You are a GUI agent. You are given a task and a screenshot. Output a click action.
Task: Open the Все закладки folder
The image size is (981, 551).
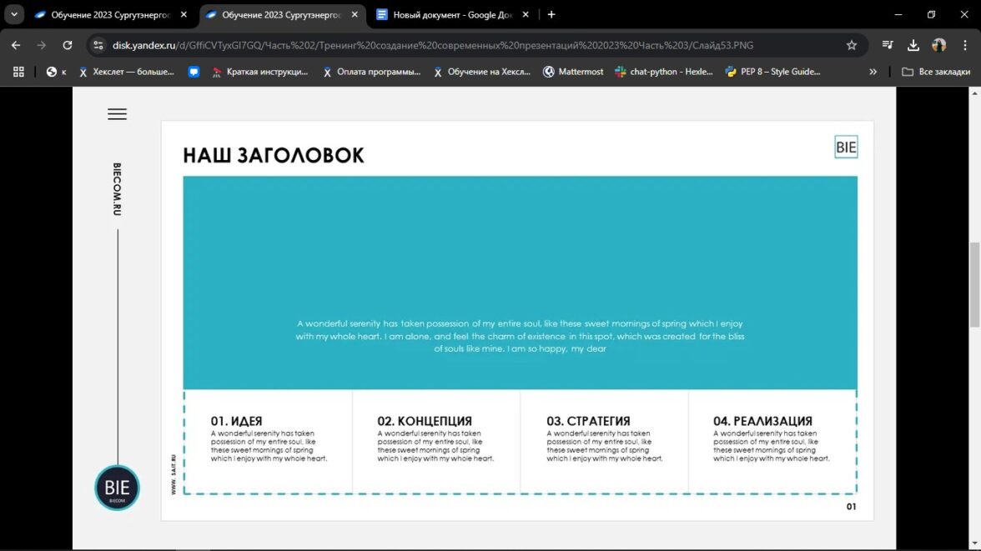pos(936,72)
